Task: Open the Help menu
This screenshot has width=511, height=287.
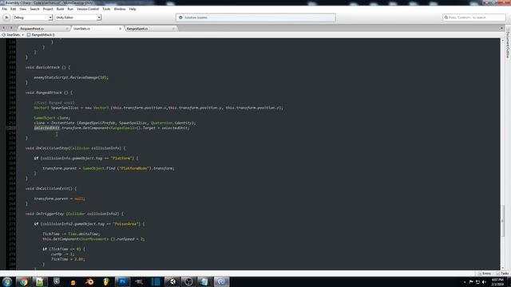Action: (x=133, y=9)
